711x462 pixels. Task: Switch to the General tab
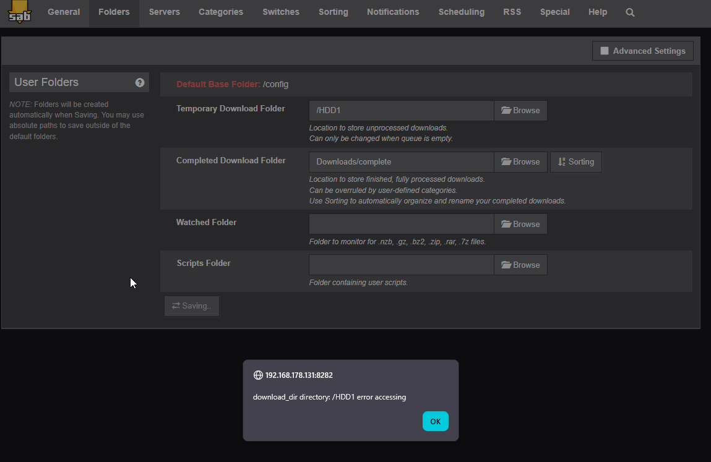coord(64,12)
